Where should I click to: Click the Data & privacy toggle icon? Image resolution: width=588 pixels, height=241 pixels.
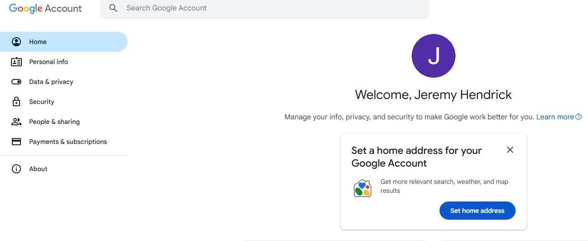pyautogui.click(x=16, y=82)
